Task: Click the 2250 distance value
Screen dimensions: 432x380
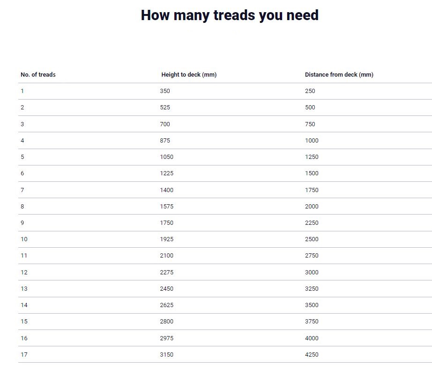Action: tap(312, 223)
